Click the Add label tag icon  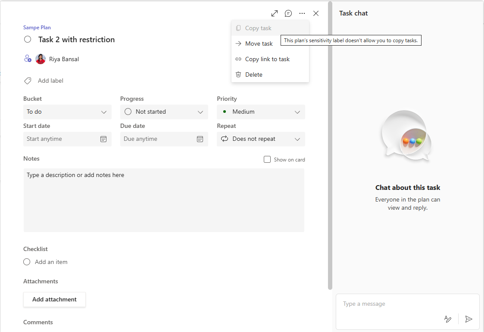[x=28, y=81]
